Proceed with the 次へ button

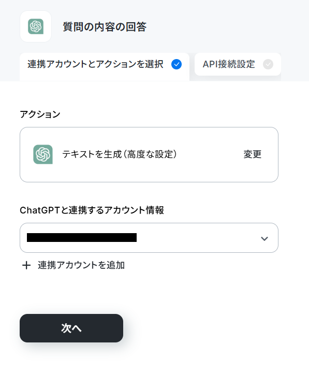[71, 328]
